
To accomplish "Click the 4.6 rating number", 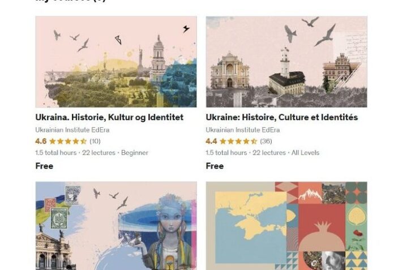I will (x=41, y=141).
